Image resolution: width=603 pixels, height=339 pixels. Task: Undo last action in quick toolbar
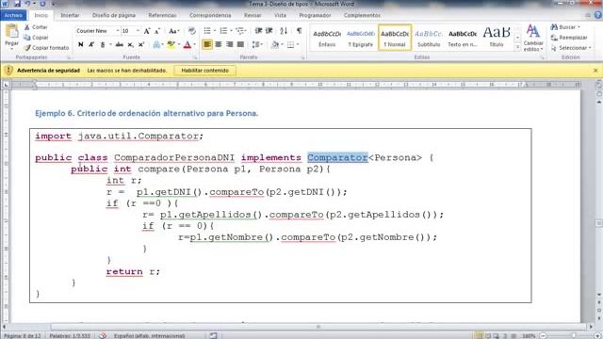[28, 4]
